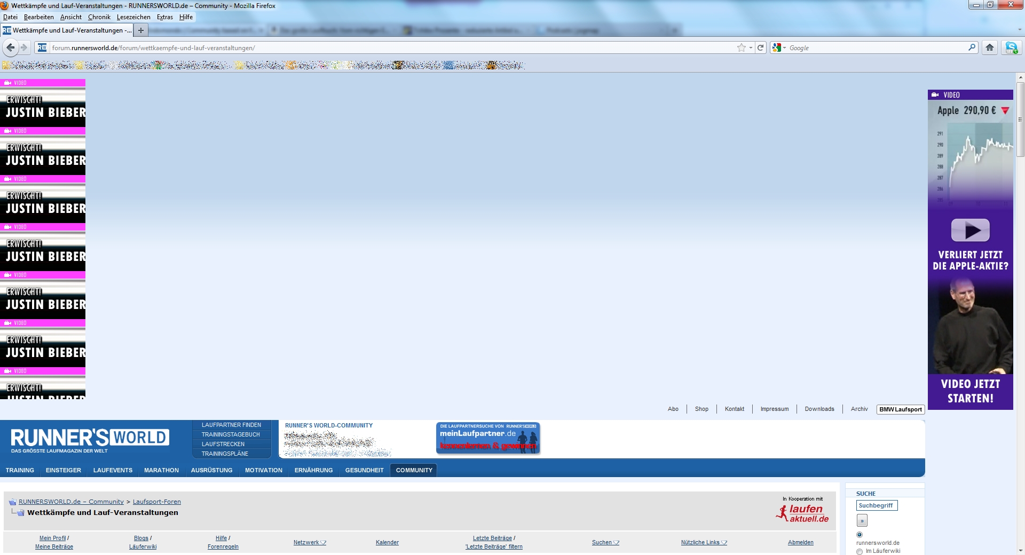Expand the Nützliche Links dropdown
The height and width of the screenshot is (555, 1025).
704,542
